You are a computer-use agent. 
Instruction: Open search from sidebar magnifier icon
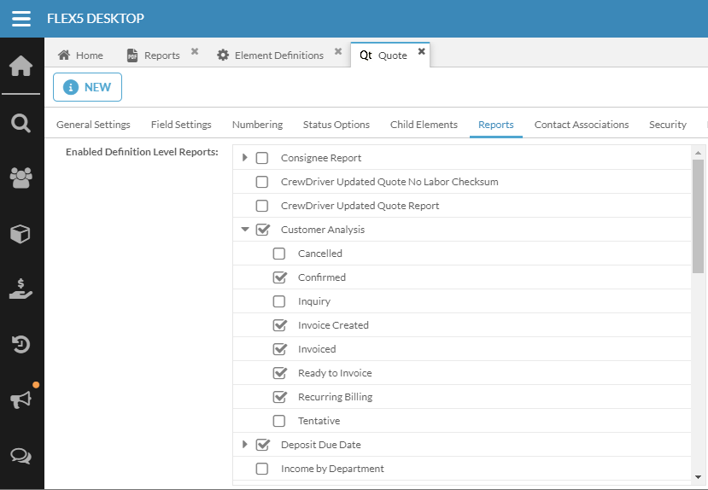[x=21, y=123]
